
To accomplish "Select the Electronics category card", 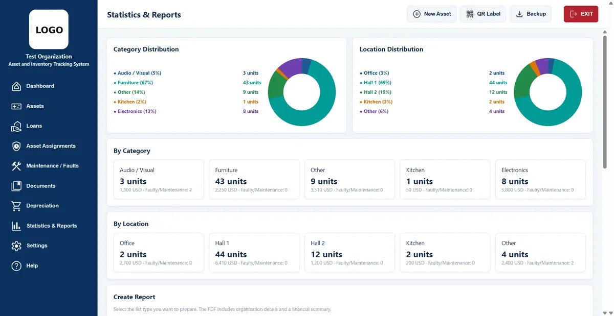I will point(540,179).
